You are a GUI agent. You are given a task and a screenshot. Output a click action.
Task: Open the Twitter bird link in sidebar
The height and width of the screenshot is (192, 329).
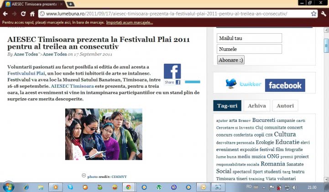[x=243, y=84]
